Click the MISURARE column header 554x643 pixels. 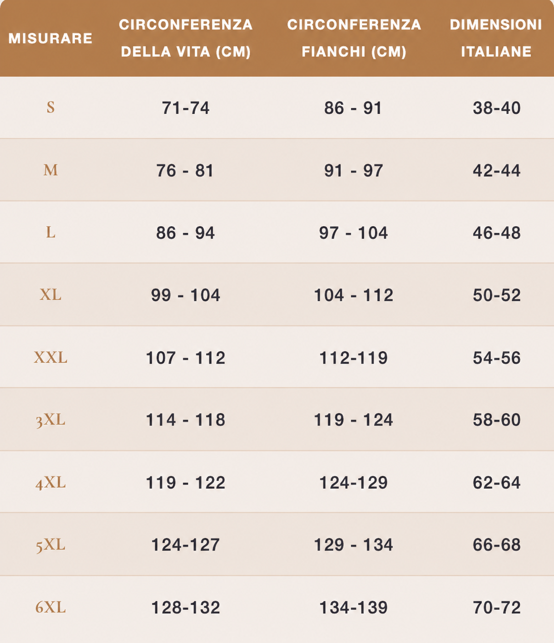(50, 39)
